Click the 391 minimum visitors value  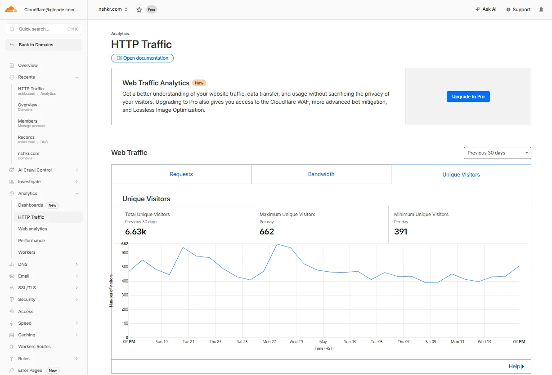pyautogui.click(x=401, y=232)
